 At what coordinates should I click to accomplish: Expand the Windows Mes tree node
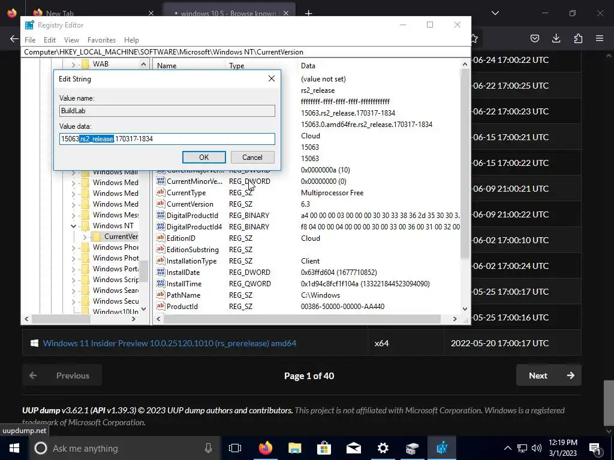click(73, 215)
